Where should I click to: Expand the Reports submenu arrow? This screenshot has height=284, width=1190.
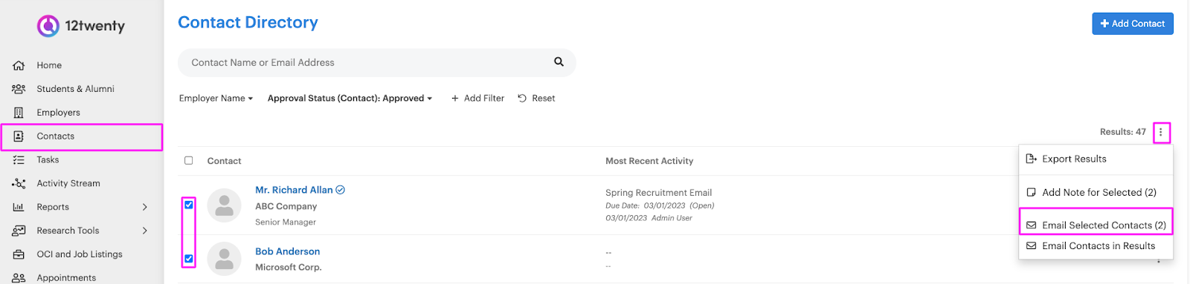(x=145, y=207)
